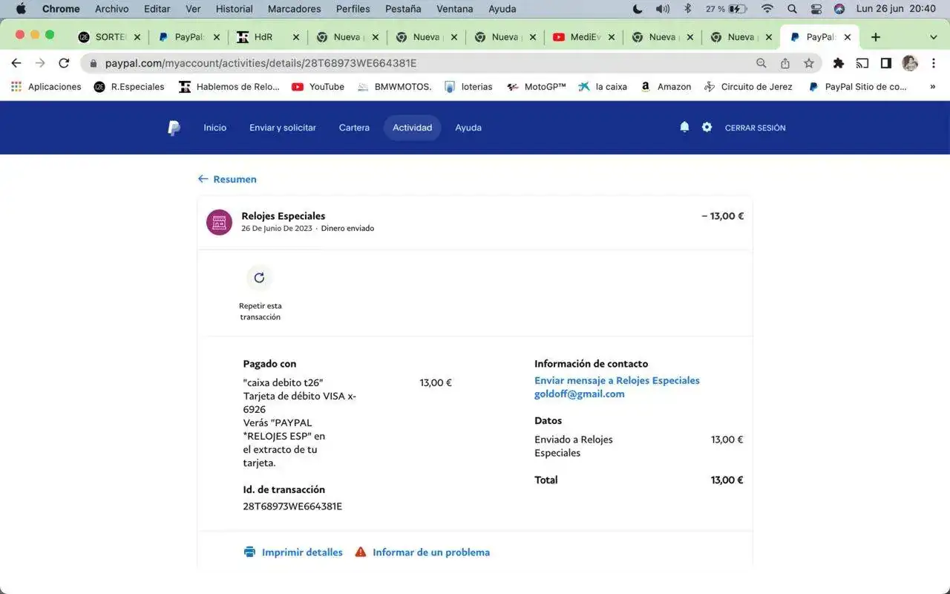The width and height of the screenshot is (950, 594).
Task: Reload the page
Action: point(64,63)
